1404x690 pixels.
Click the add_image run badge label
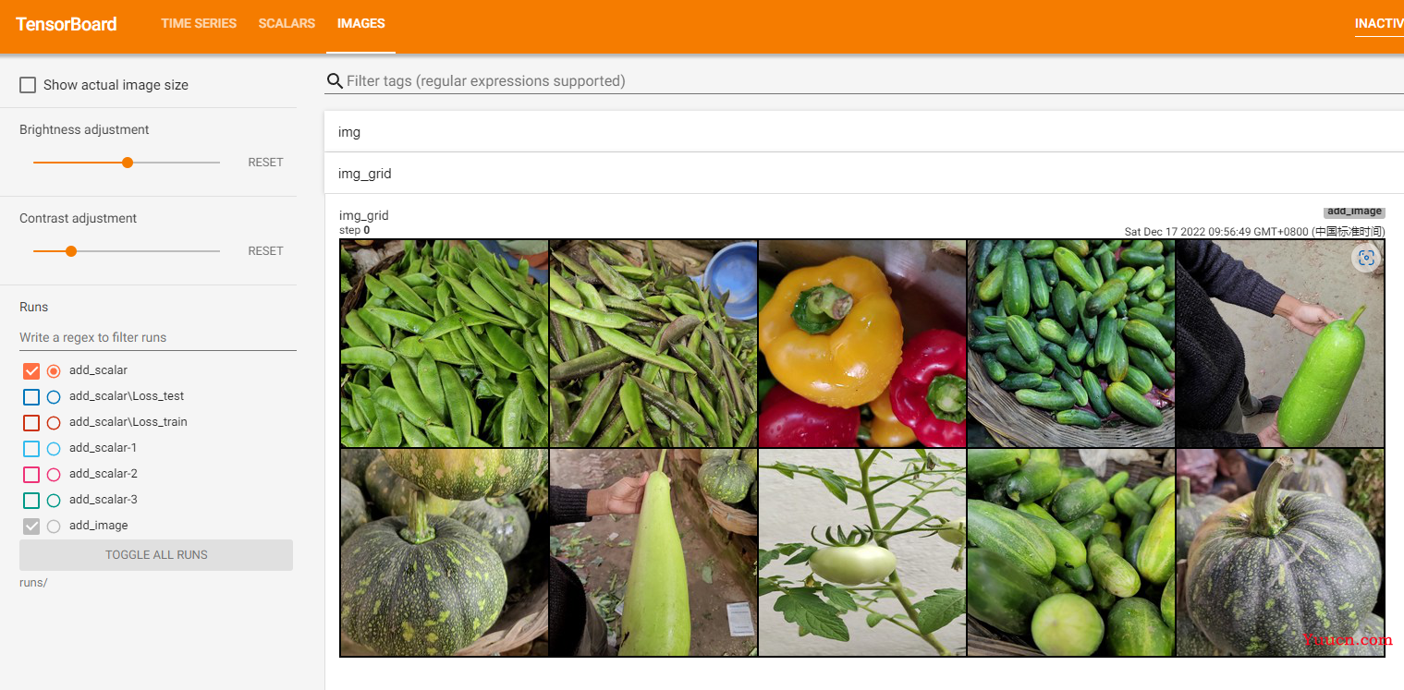(x=1354, y=212)
